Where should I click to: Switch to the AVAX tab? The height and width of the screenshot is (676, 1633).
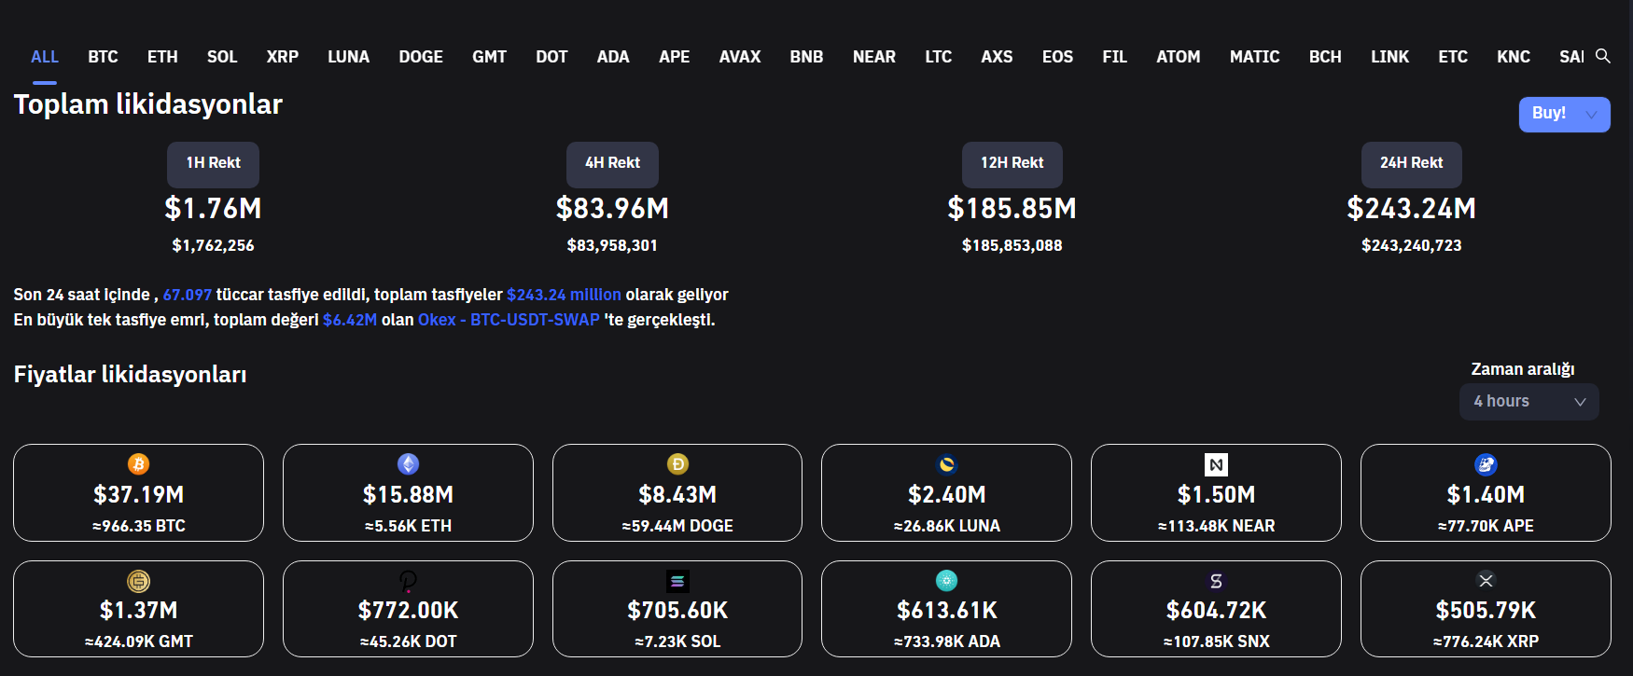tap(739, 57)
